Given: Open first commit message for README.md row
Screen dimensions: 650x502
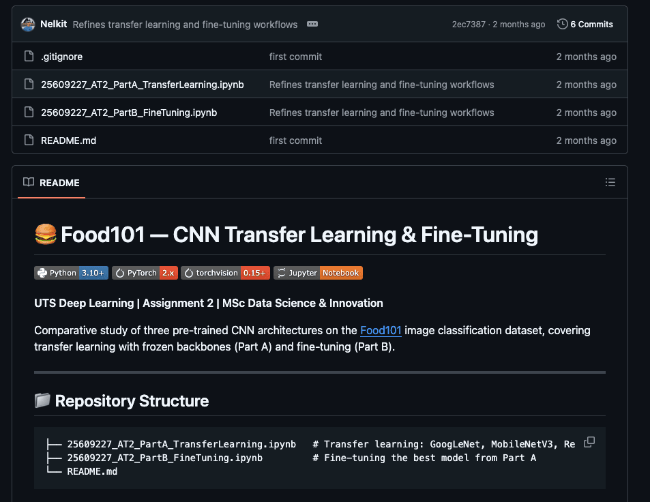Looking at the screenshot, I should (295, 141).
